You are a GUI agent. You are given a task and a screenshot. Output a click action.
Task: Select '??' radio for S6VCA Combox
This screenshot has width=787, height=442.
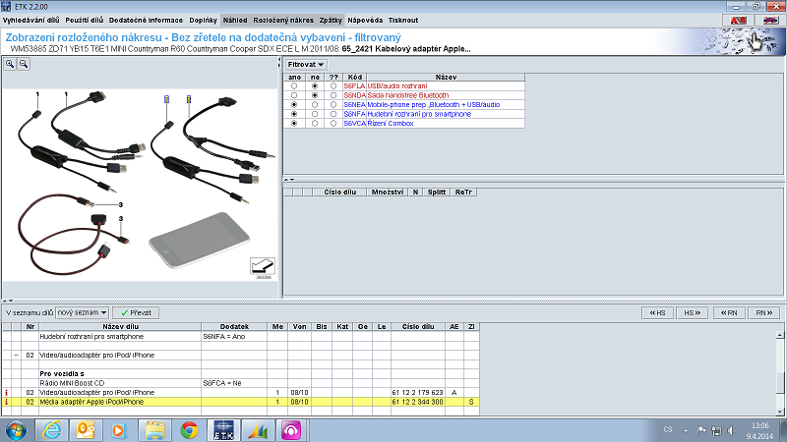[333, 123]
